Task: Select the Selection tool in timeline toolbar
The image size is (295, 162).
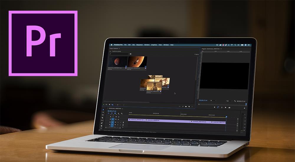Action: pyautogui.click(x=103, y=110)
